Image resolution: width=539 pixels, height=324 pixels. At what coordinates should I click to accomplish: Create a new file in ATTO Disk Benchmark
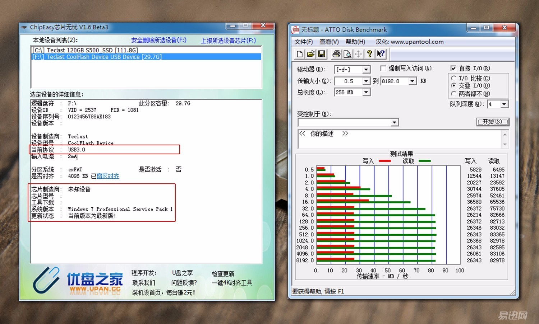(x=299, y=53)
